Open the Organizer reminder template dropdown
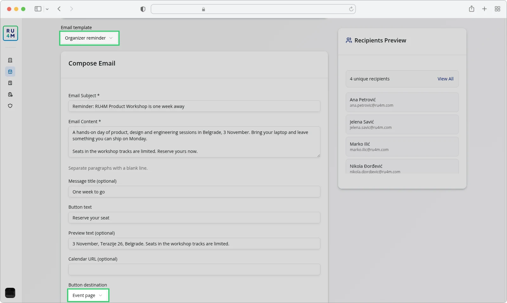Image resolution: width=507 pixels, height=303 pixels. point(89,38)
